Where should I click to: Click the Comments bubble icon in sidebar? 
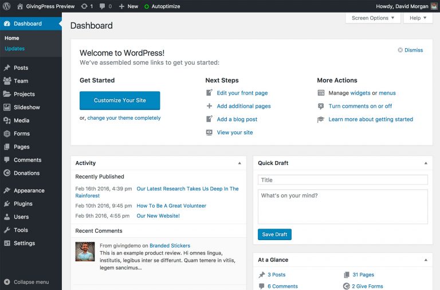7,160
